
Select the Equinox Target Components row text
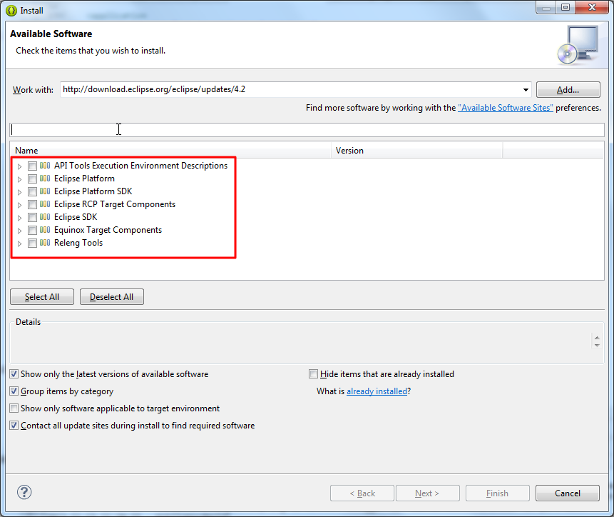[108, 230]
